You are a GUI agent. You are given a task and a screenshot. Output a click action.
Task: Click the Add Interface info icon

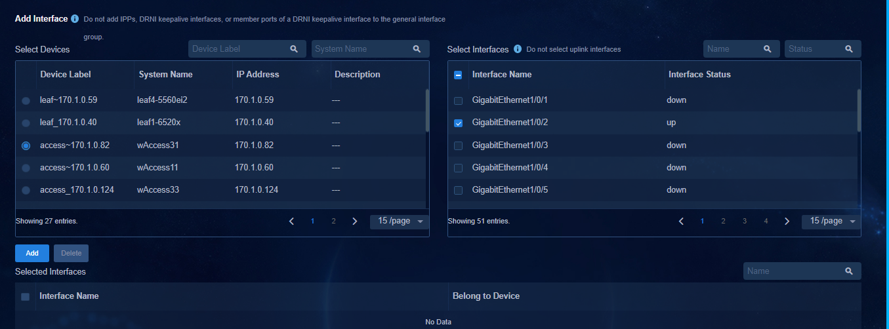click(75, 19)
